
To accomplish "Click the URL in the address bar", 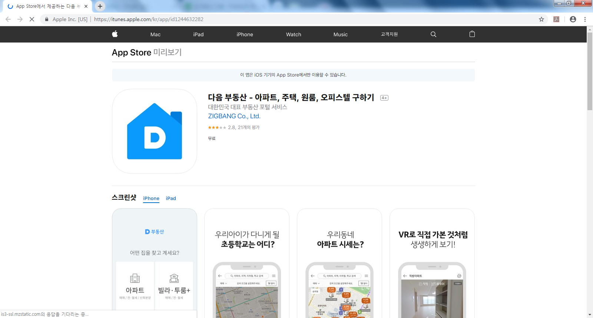I will click(x=149, y=19).
